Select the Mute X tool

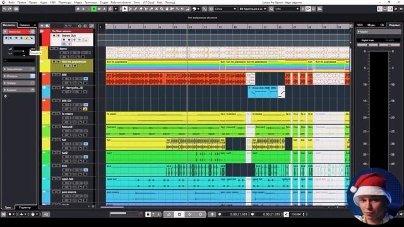pos(157,9)
